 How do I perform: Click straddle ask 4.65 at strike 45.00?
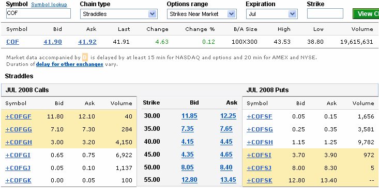coord(226,155)
